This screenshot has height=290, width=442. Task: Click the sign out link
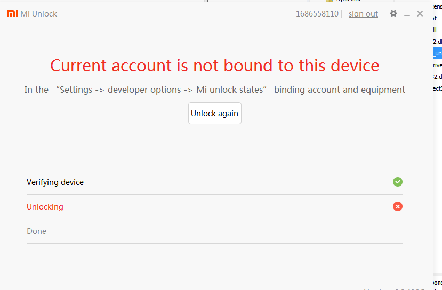tap(363, 14)
